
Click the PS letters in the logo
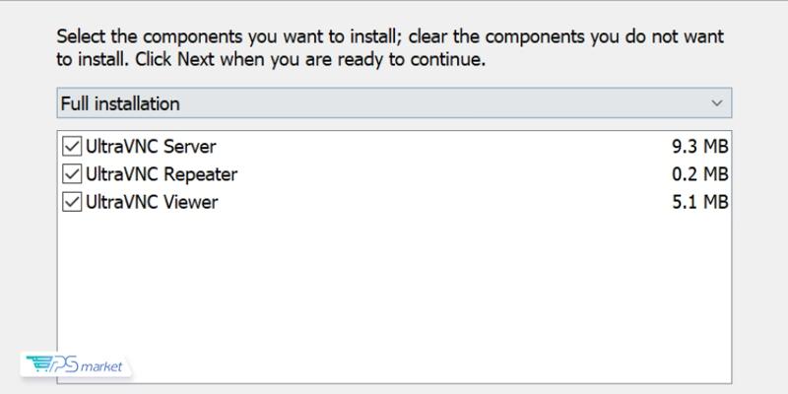pyautogui.click(x=66, y=364)
